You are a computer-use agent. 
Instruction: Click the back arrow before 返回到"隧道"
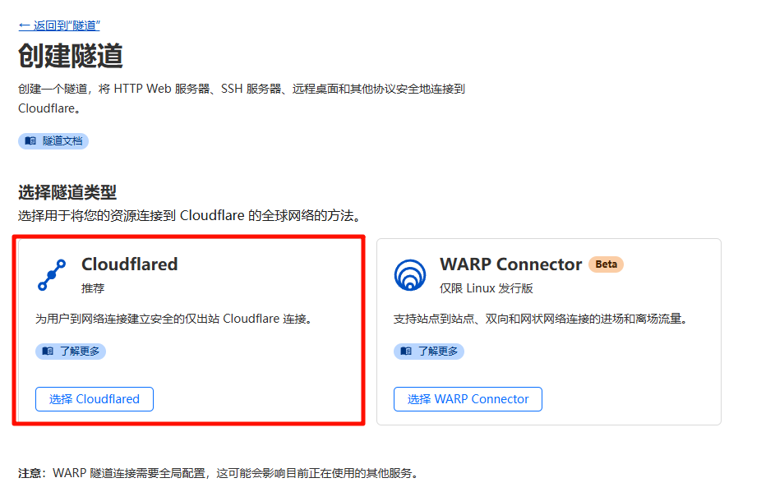tap(25, 25)
